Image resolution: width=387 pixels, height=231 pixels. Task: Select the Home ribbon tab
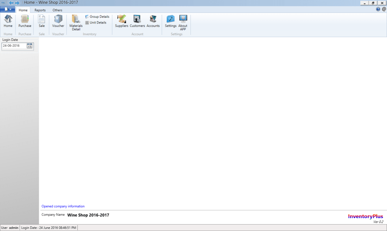[x=23, y=10]
